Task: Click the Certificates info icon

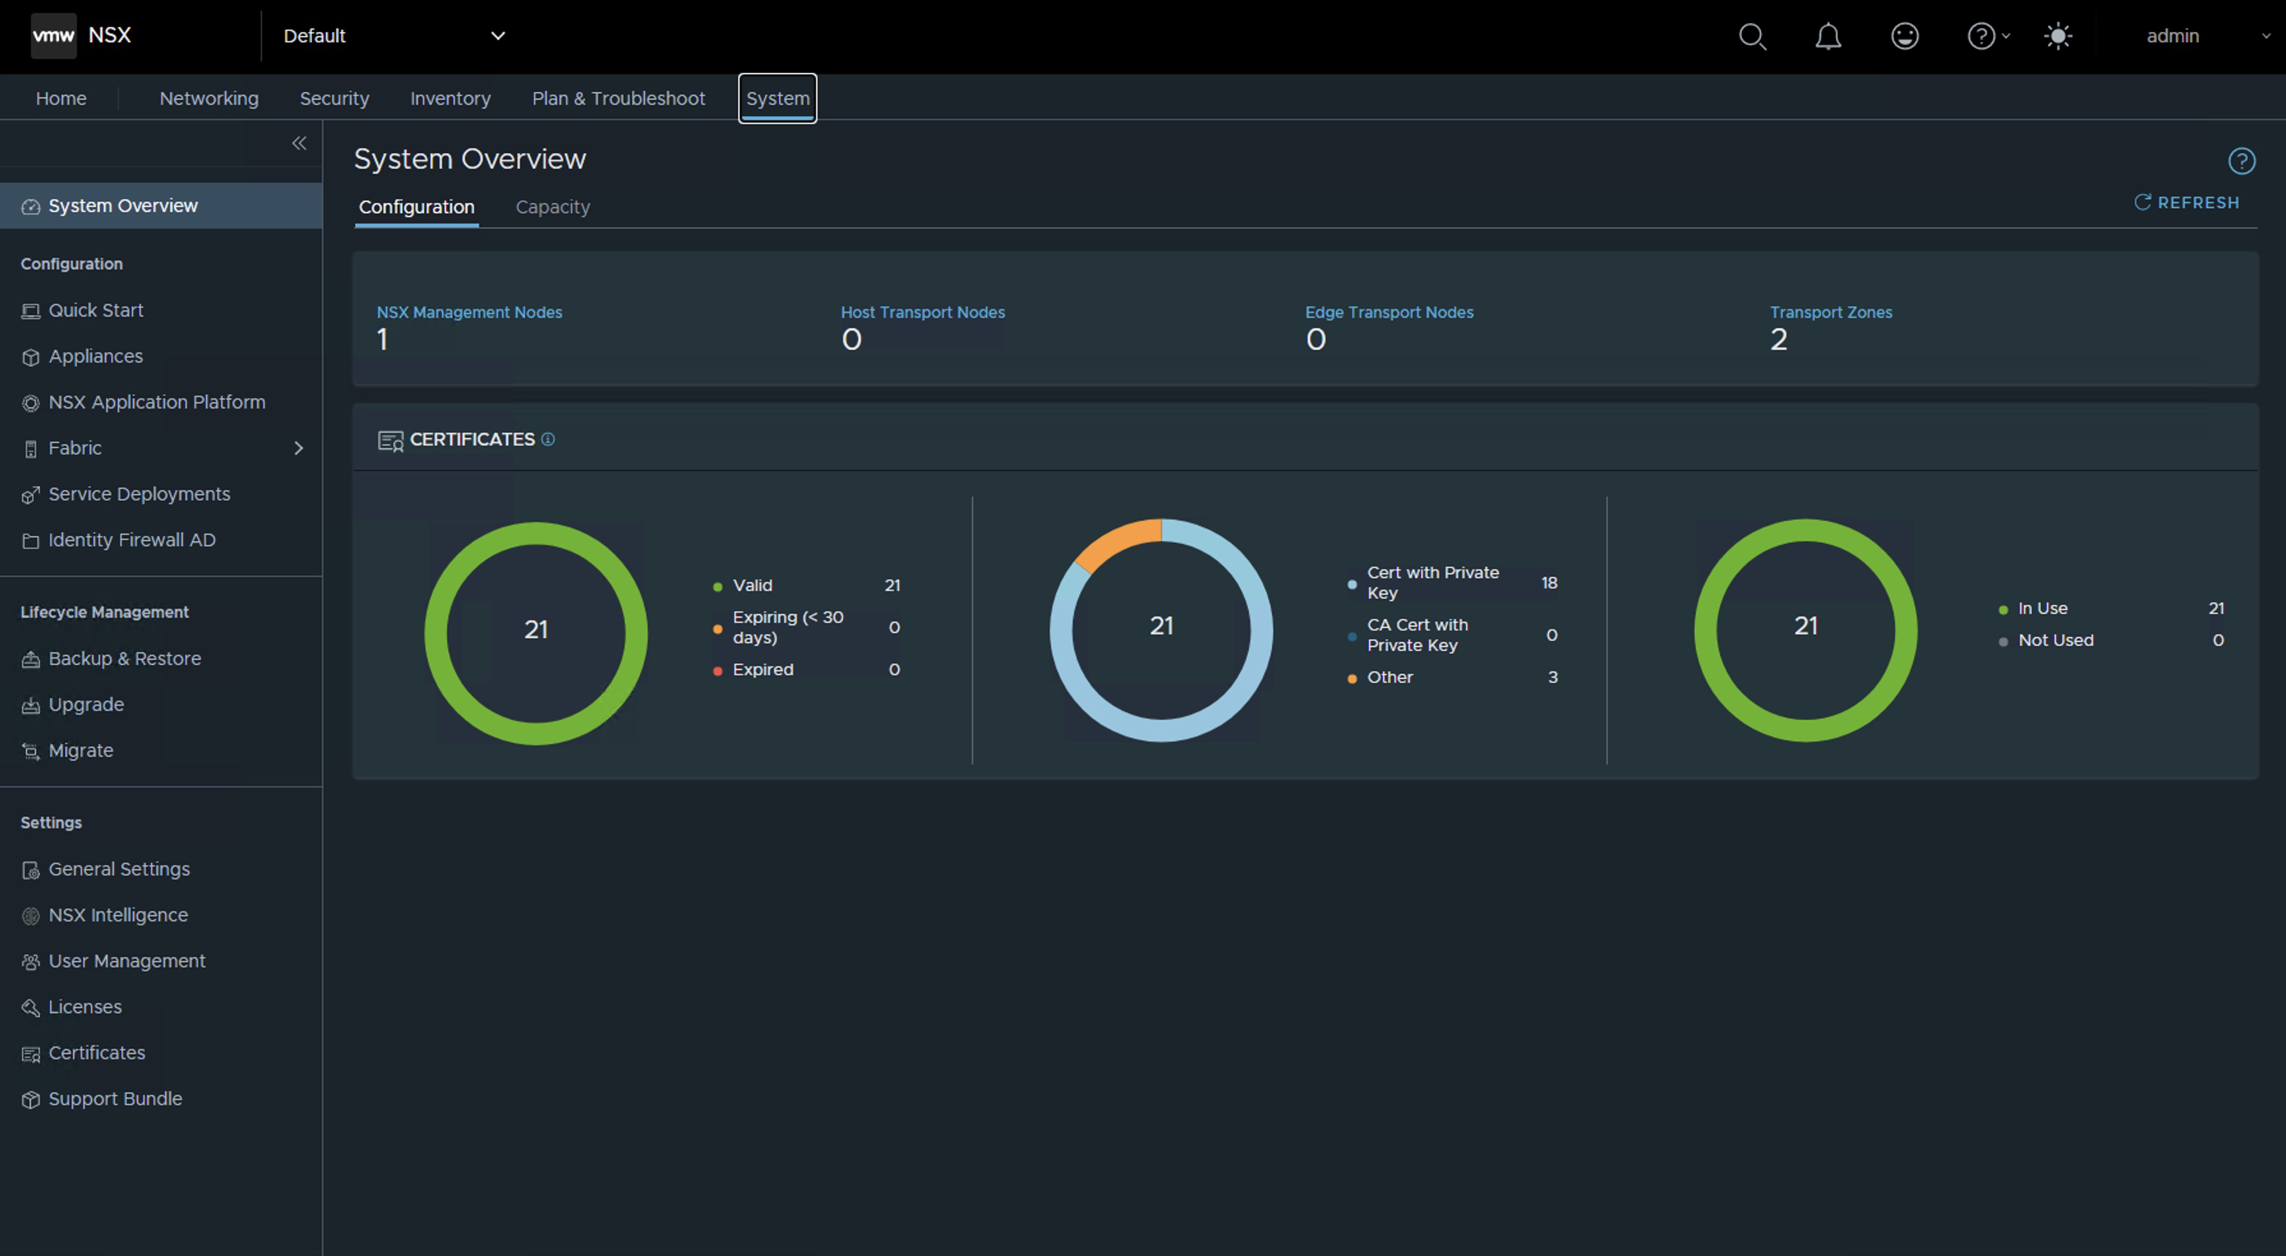Action: point(549,440)
